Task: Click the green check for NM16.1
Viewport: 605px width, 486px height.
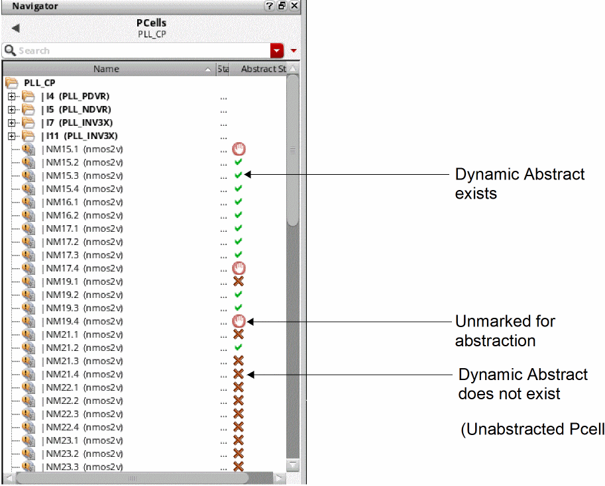Action: pyautogui.click(x=239, y=201)
